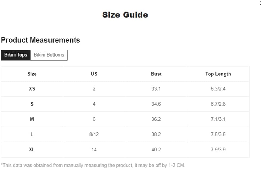Screen dimensions: 261x169
Task: Click the 7.9/3.9 top length cell
Action: (218, 150)
